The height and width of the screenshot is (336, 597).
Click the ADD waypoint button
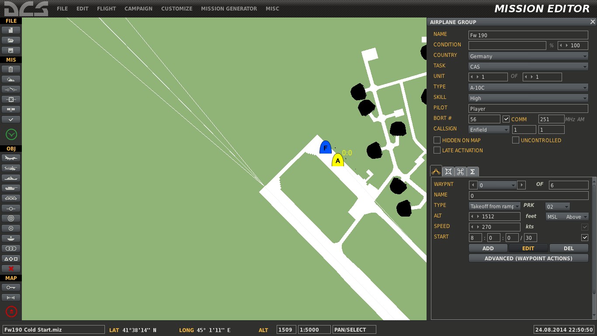point(488,248)
